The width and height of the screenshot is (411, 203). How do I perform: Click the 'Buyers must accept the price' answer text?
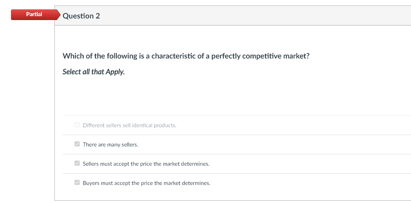coord(146,183)
